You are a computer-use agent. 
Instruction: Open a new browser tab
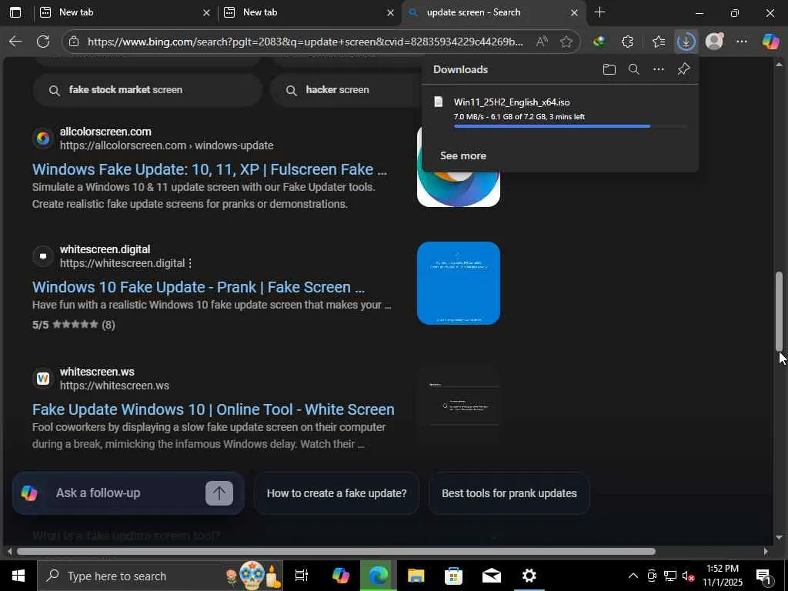pyautogui.click(x=599, y=12)
